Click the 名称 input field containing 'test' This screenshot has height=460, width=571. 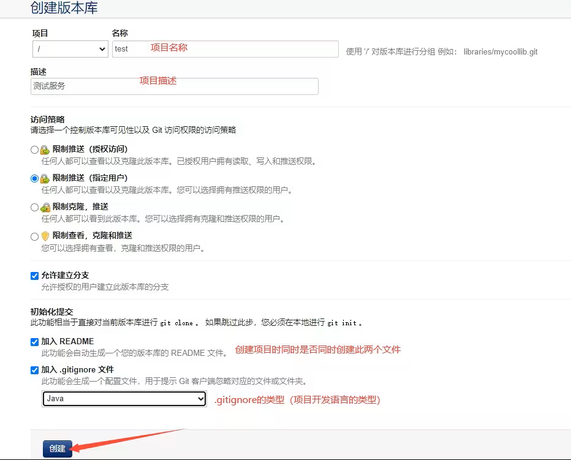point(225,49)
